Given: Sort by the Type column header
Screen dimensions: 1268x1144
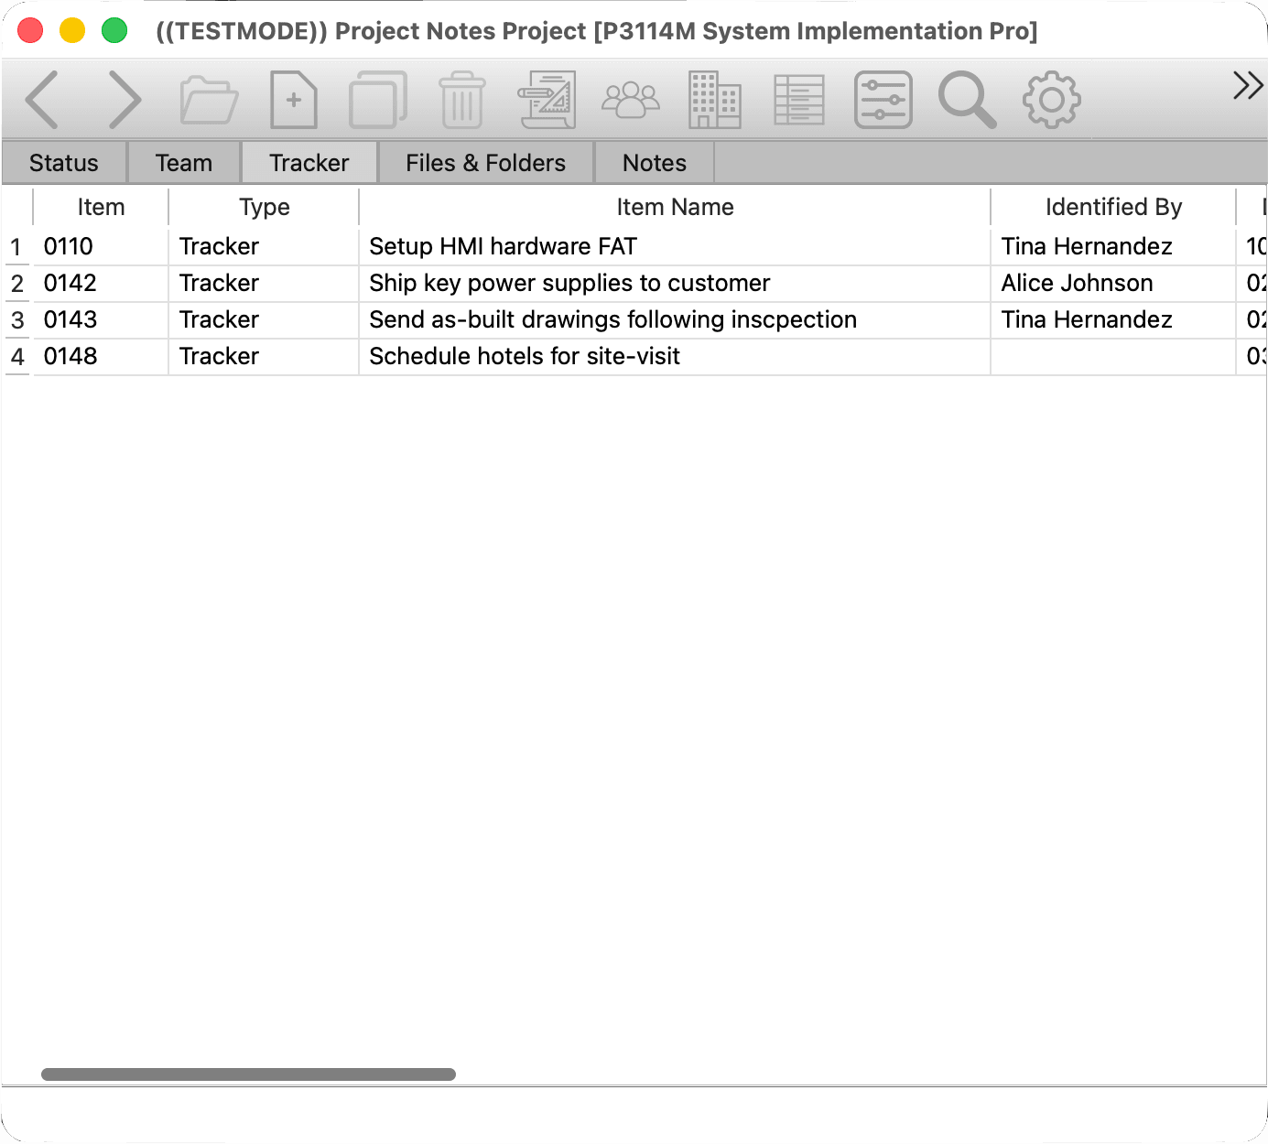Looking at the screenshot, I should tap(264, 207).
